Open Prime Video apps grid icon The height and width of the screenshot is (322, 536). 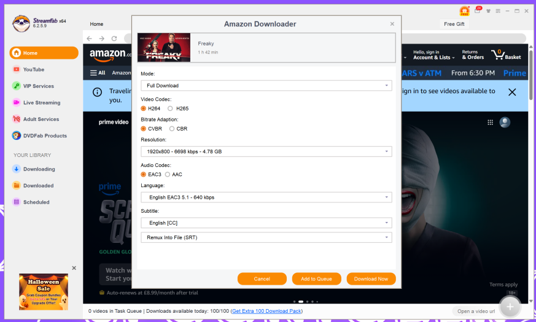click(x=490, y=122)
